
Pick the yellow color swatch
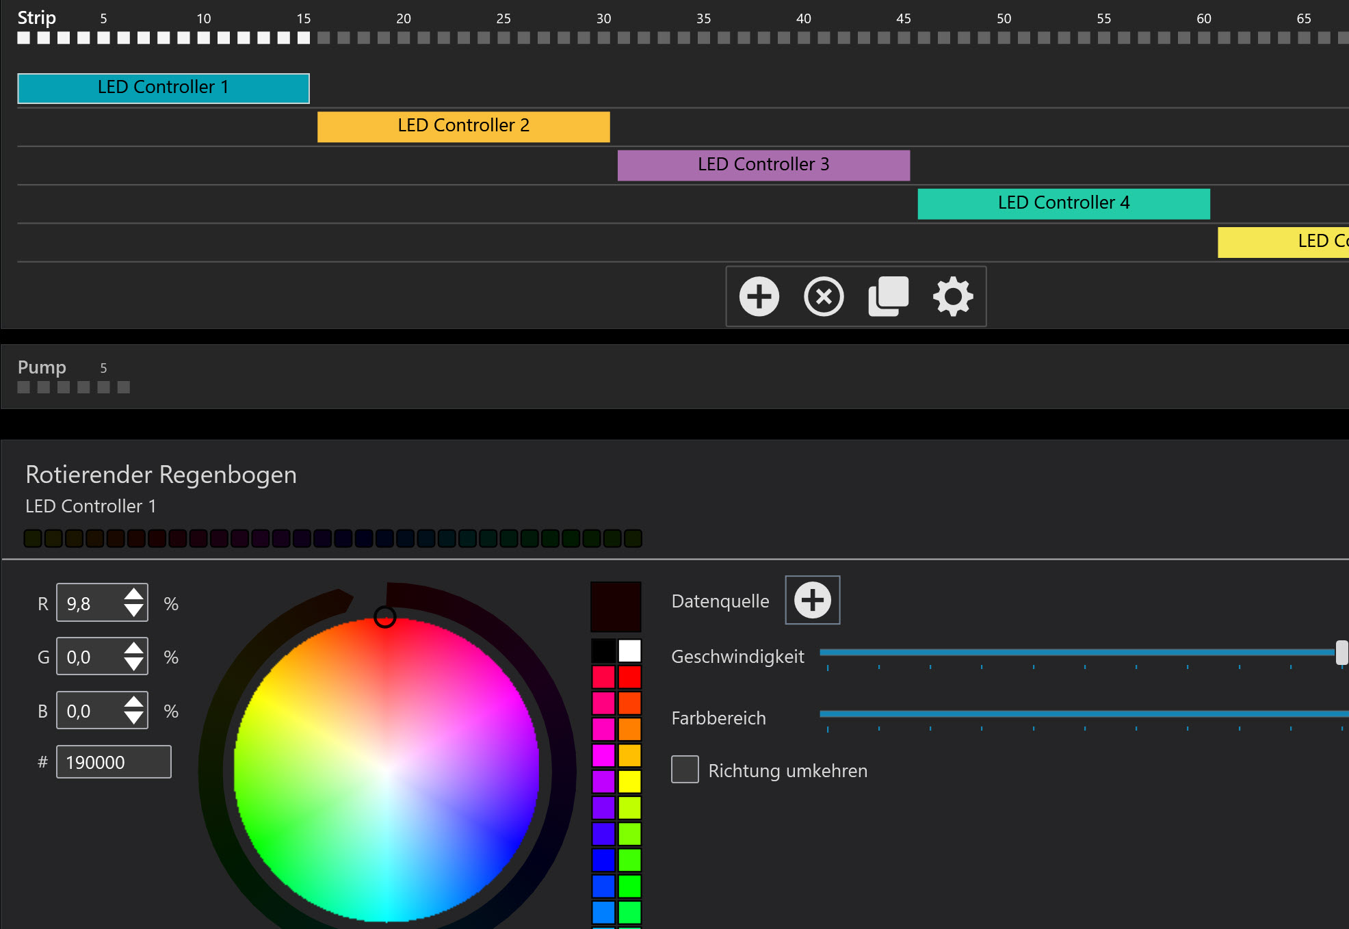[629, 781]
